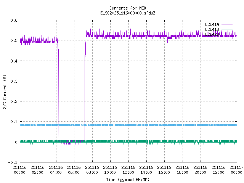The image size is (244, 183).
Task: Click the 251116 04:00 x-axis tick label
Action: [x=56, y=170]
